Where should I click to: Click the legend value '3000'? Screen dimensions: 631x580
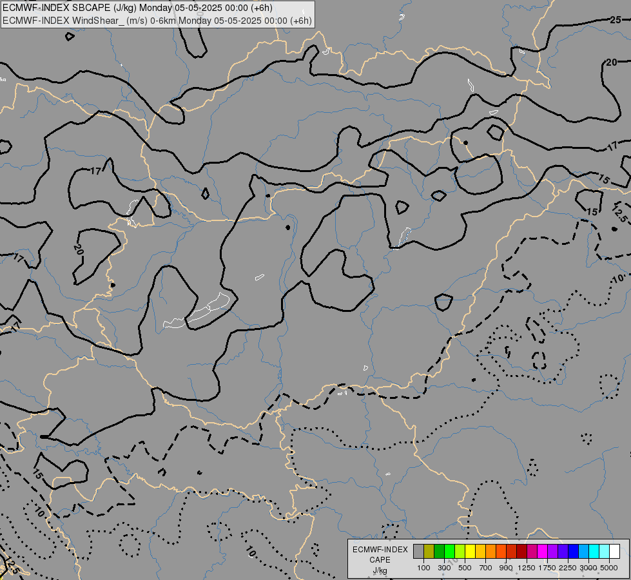point(588,568)
